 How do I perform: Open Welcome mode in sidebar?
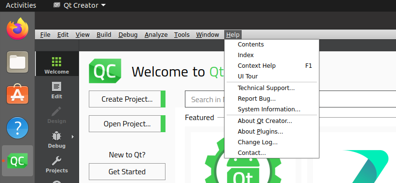click(x=57, y=64)
